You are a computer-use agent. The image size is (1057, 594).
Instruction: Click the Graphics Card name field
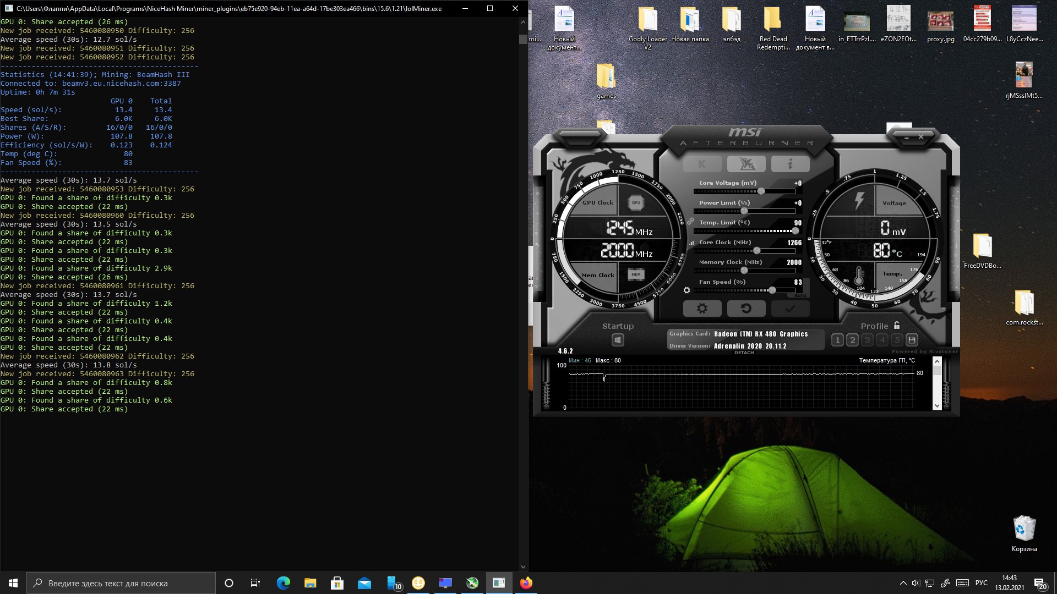click(761, 334)
